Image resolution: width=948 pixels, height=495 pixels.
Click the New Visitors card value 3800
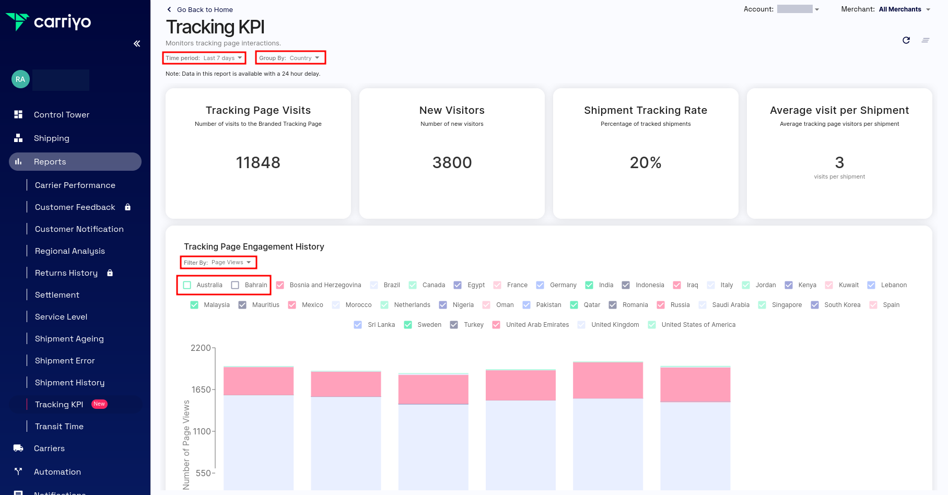pos(452,162)
